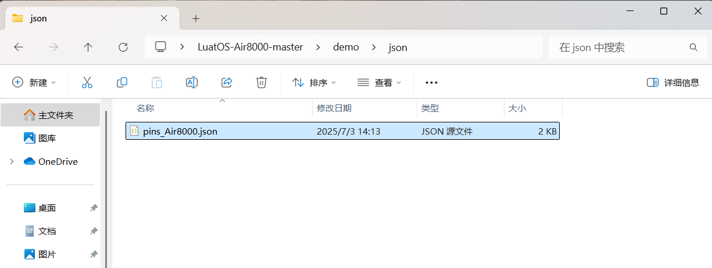Select 主文件夹 in navigation pane
712x268 pixels.
tap(50, 115)
